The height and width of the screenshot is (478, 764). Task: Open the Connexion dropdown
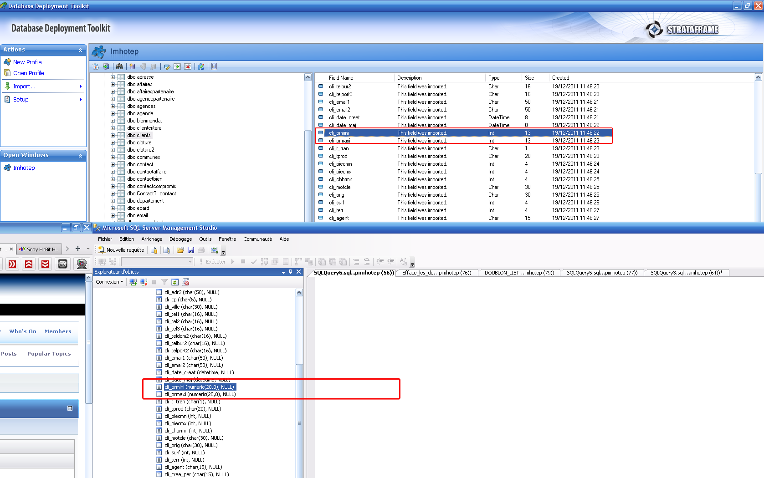pyautogui.click(x=109, y=282)
